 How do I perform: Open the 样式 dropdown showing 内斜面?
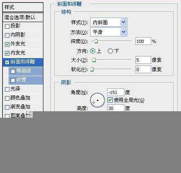pos(109,22)
